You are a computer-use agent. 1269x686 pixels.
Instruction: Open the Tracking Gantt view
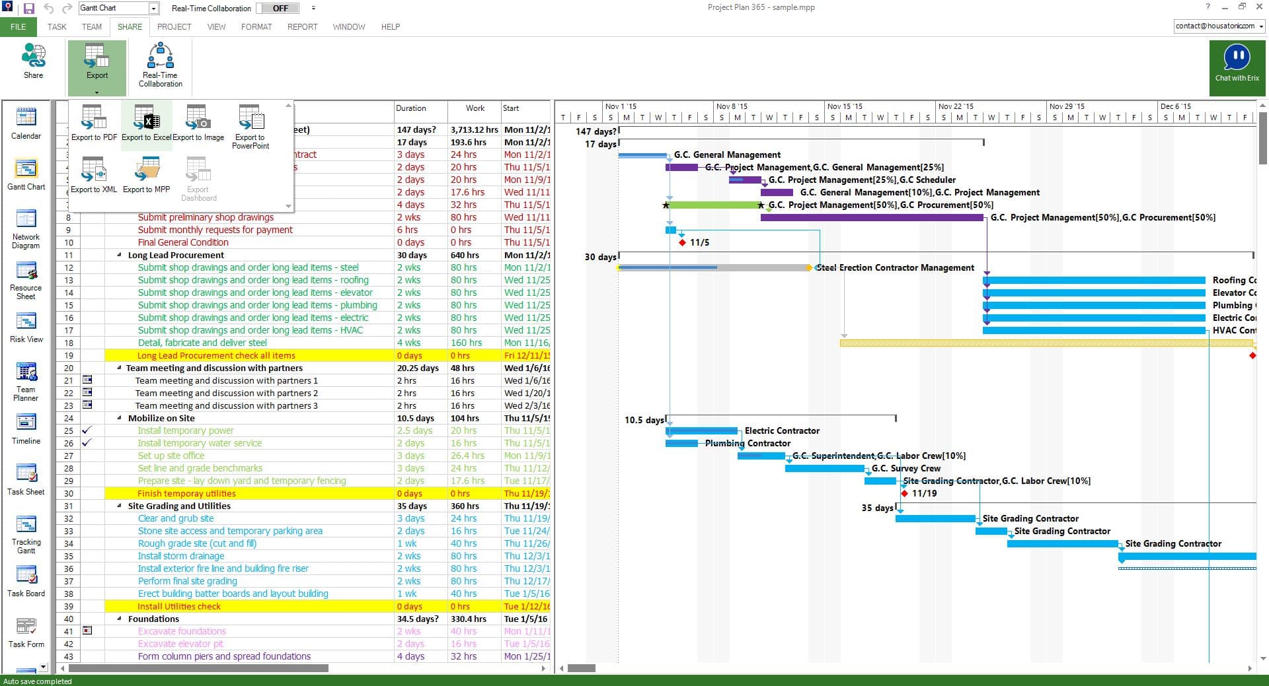tap(26, 535)
